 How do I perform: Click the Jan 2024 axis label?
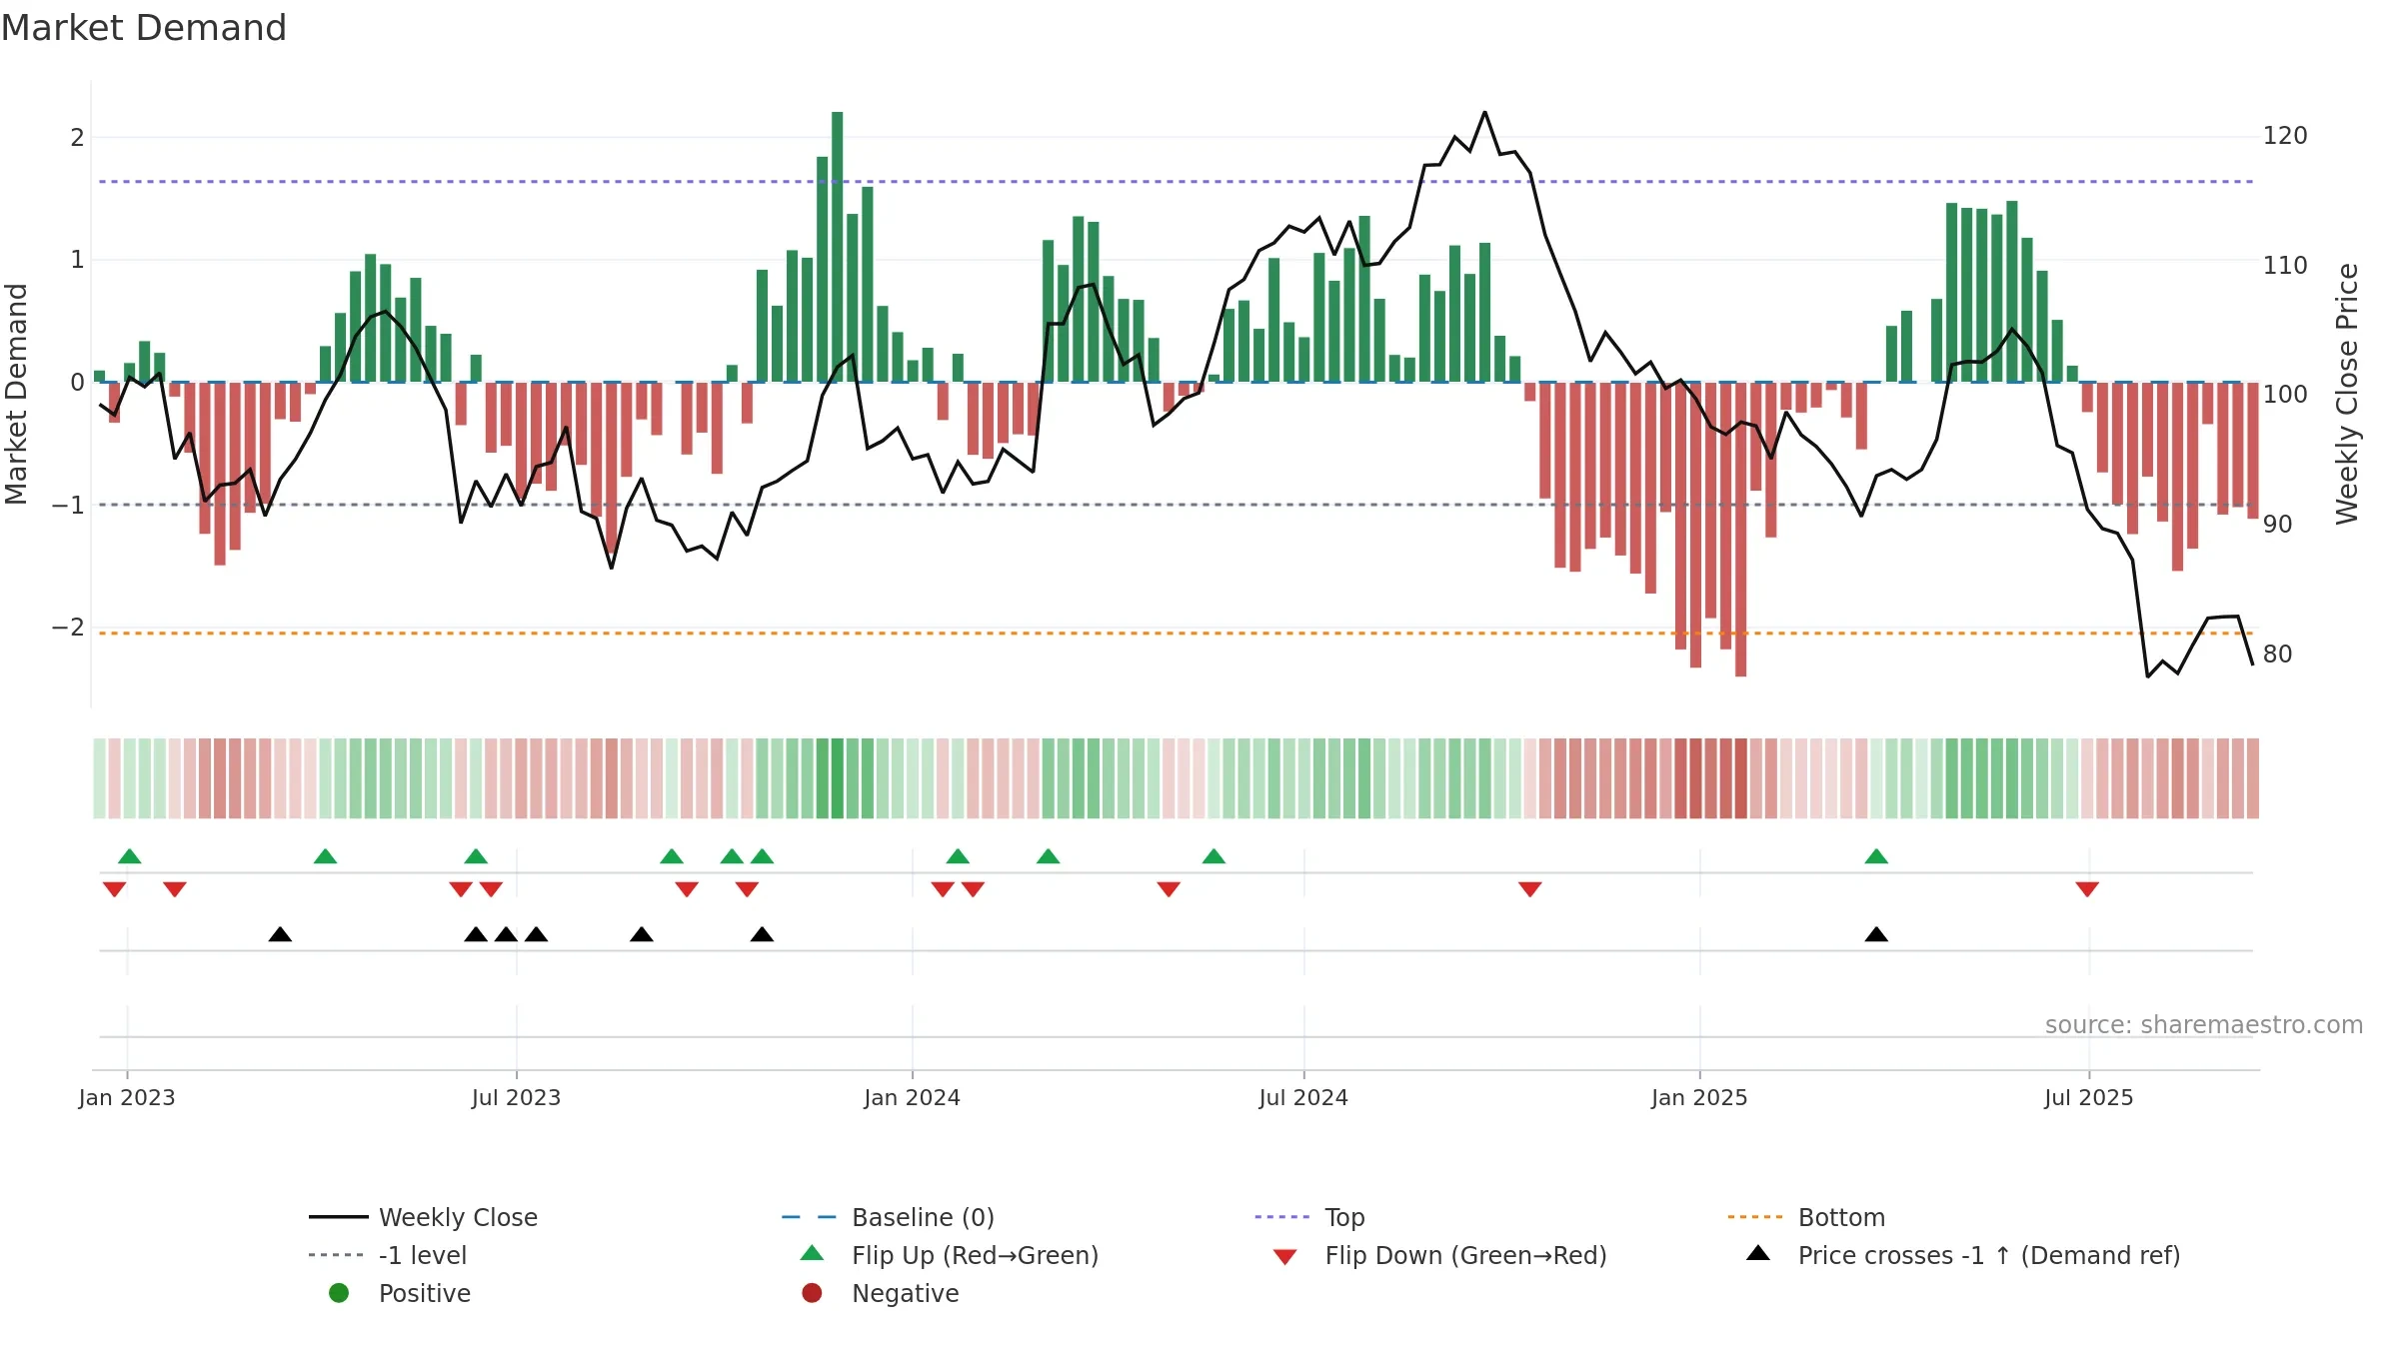point(912,1097)
